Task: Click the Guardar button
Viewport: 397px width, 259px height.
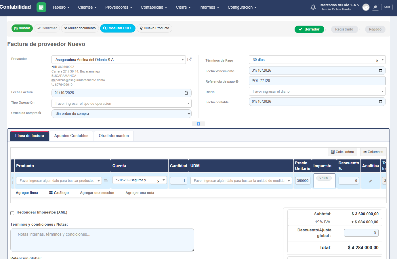Action: pos(22,28)
